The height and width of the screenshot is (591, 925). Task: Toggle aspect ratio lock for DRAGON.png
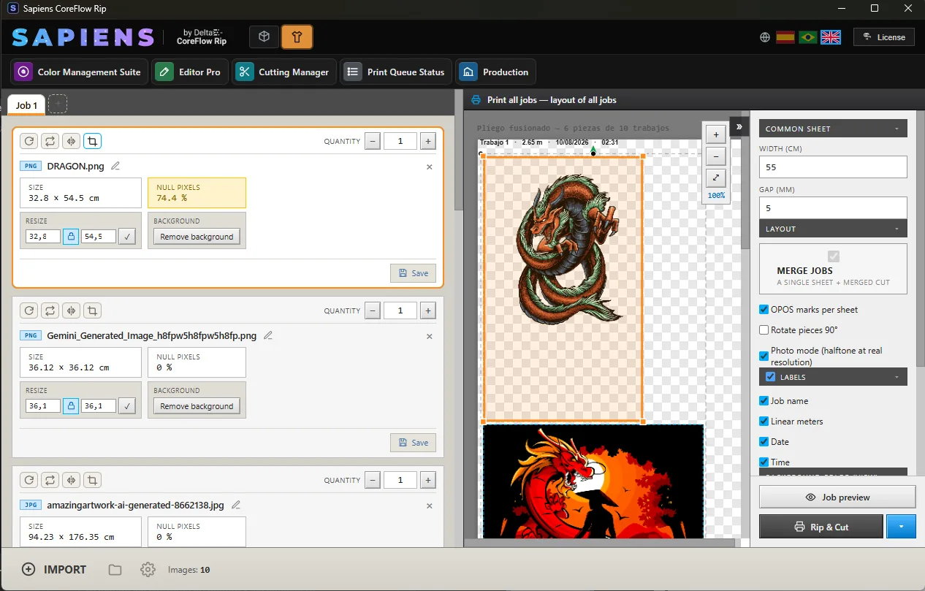click(71, 237)
